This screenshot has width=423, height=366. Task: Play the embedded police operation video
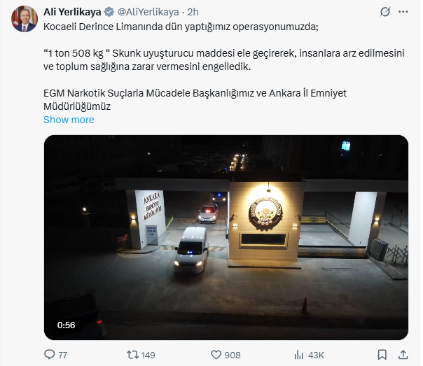tap(226, 237)
